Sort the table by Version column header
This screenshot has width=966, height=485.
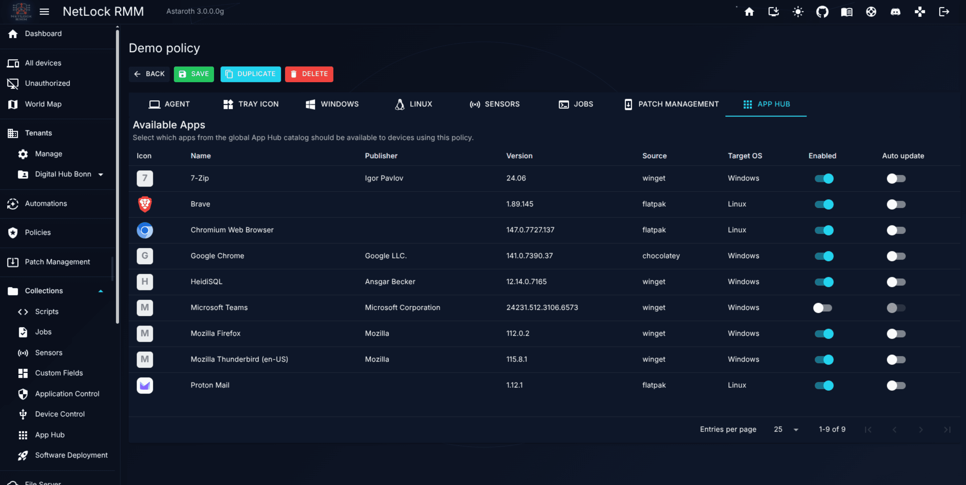(519, 156)
